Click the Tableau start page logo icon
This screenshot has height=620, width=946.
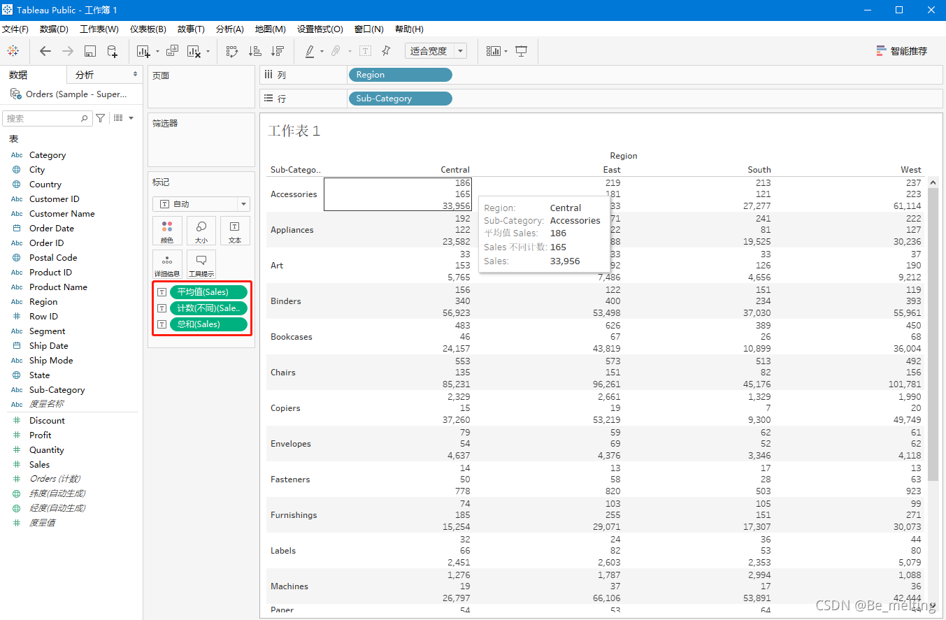13,51
